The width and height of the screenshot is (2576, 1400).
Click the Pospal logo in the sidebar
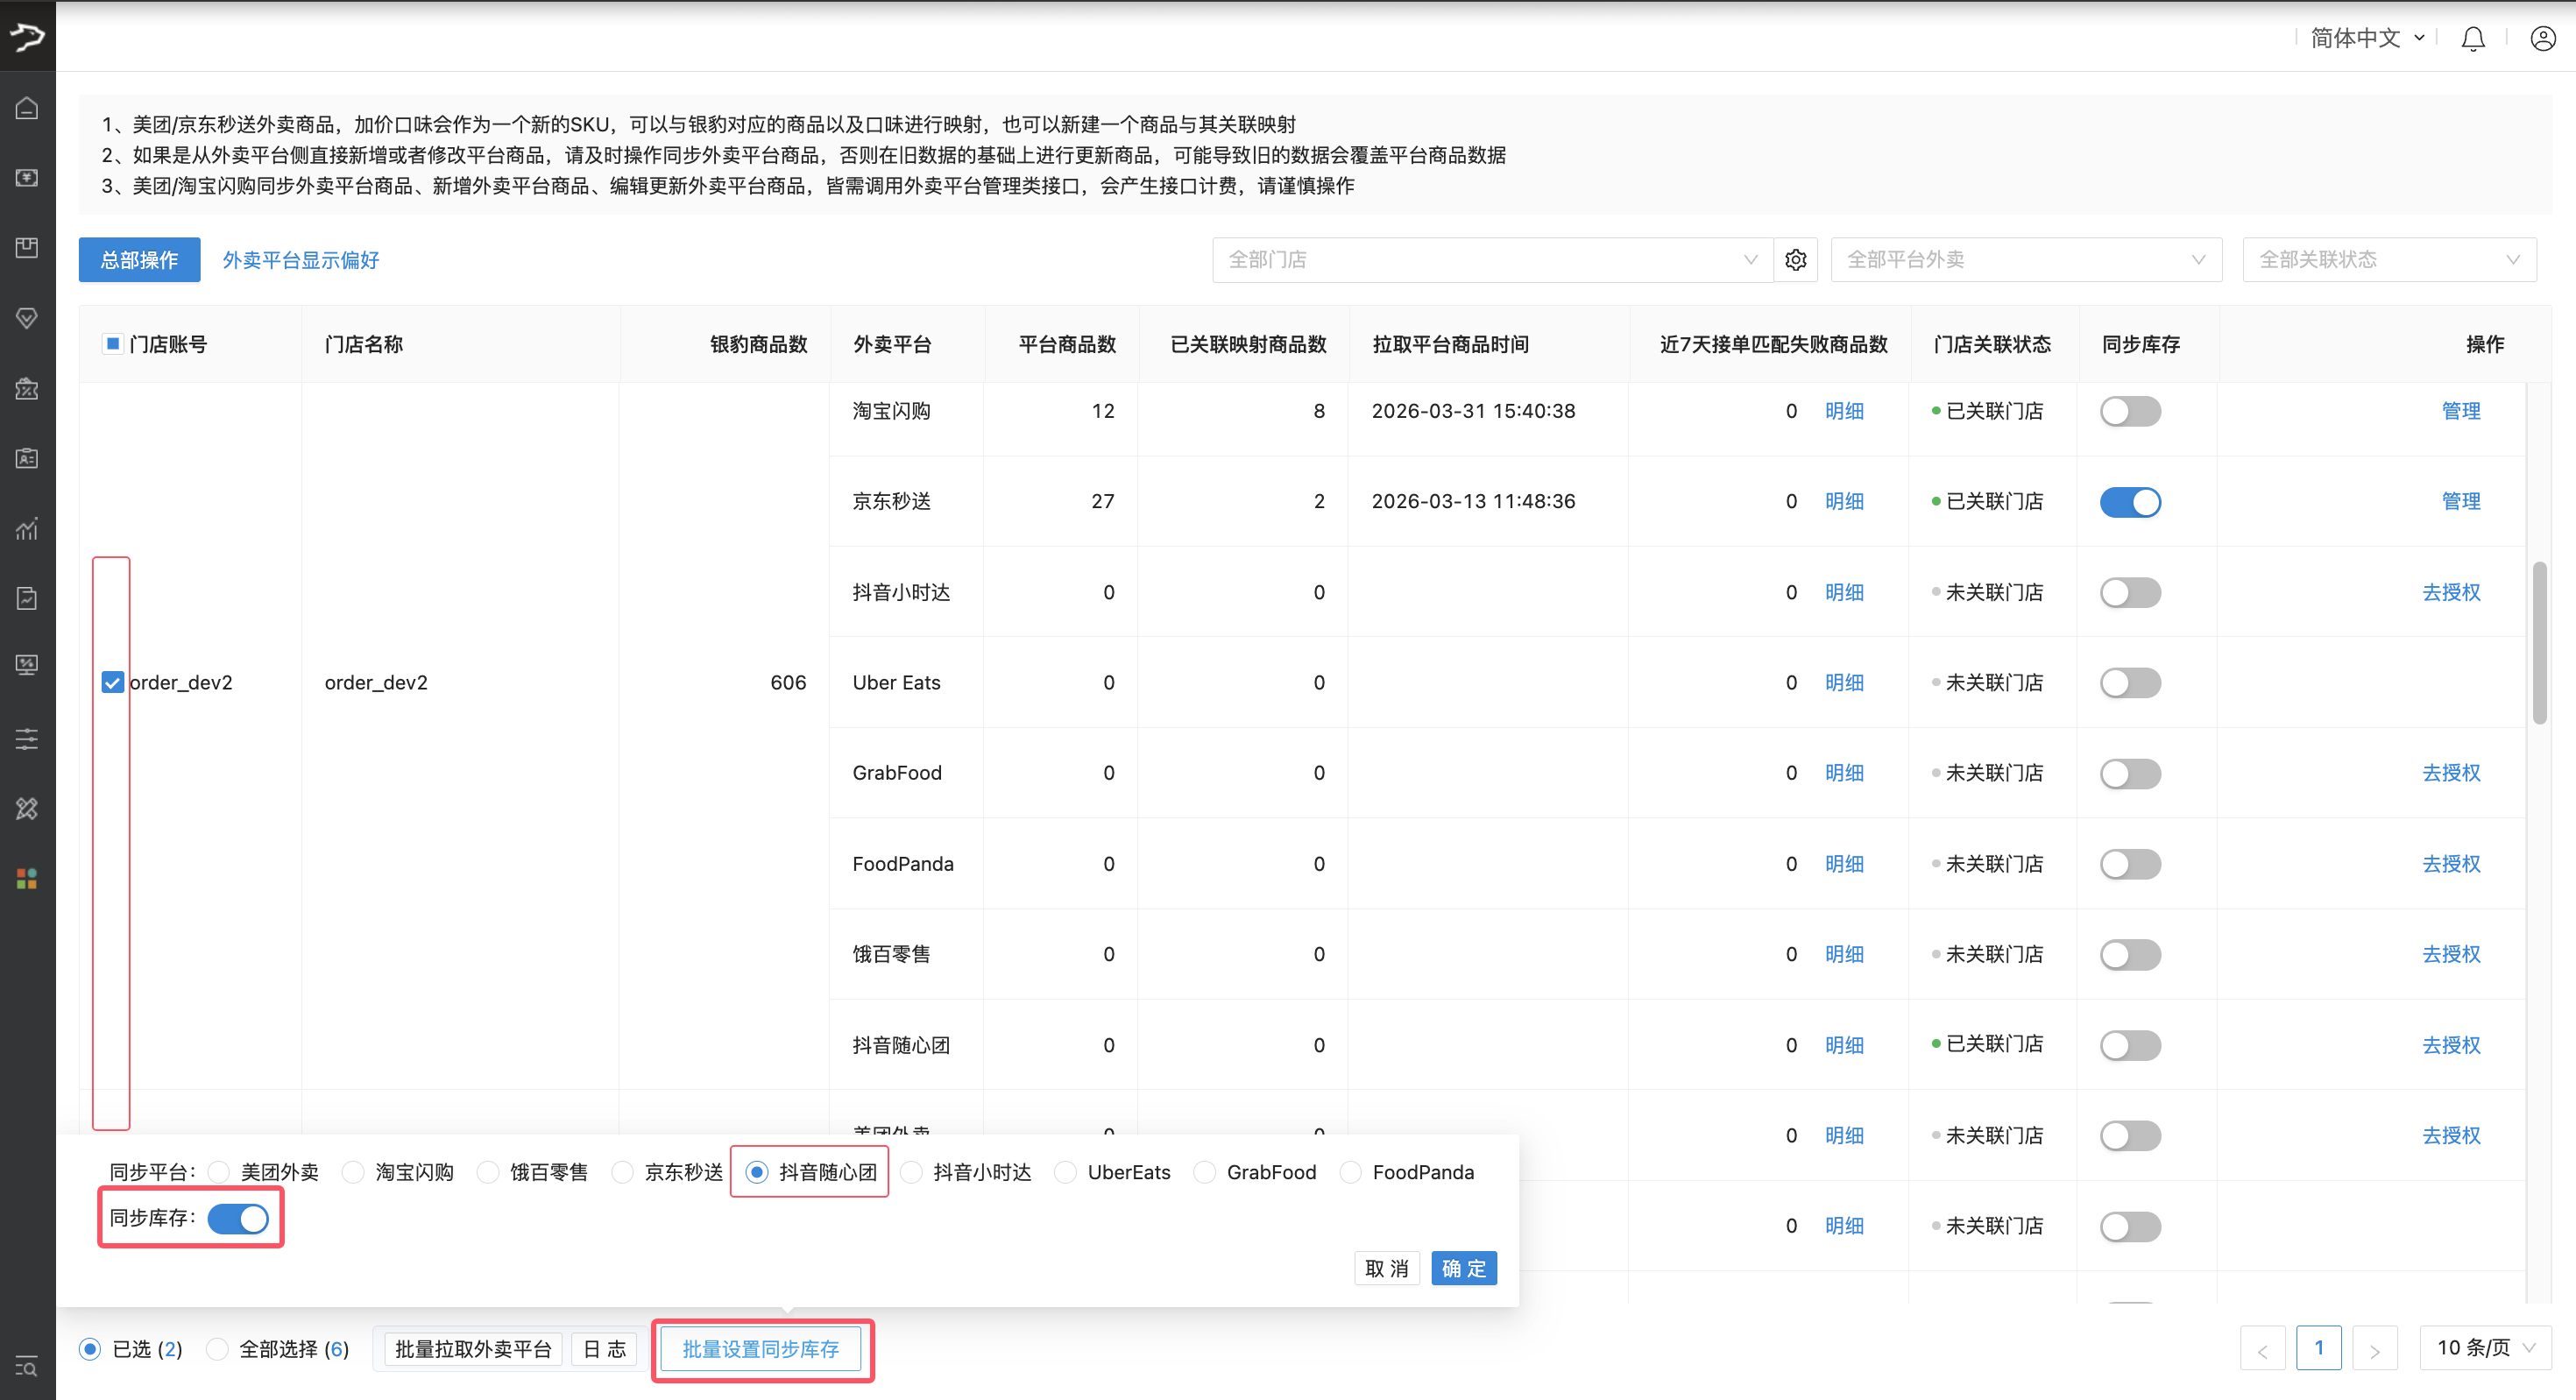tap(27, 37)
